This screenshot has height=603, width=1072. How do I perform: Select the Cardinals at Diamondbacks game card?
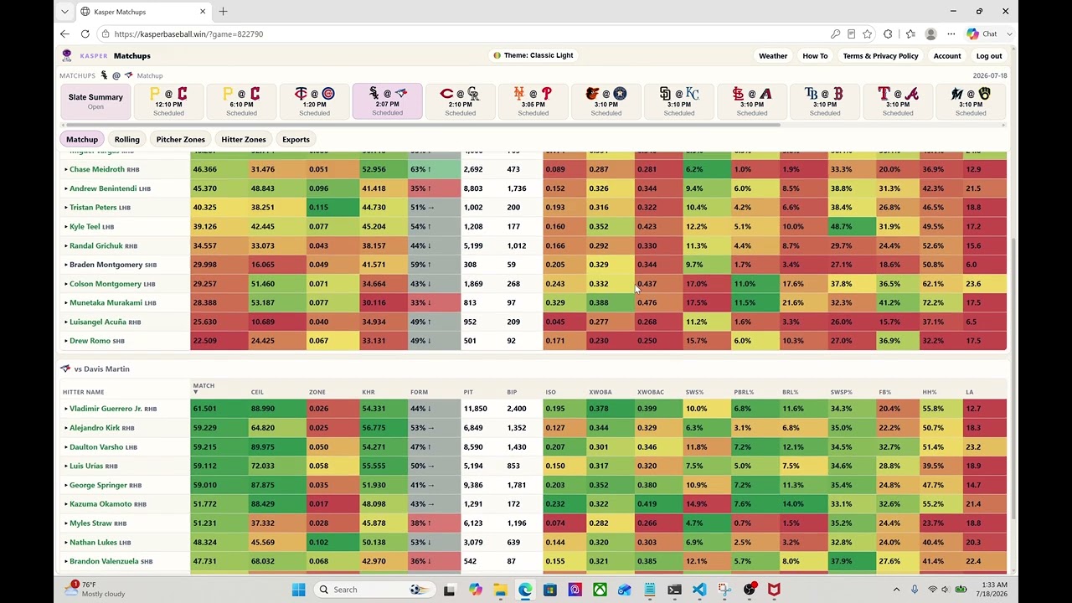tap(751, 101)
